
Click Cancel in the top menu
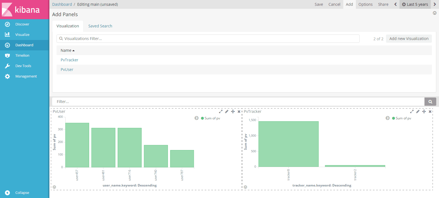click(x=334, y=4)
